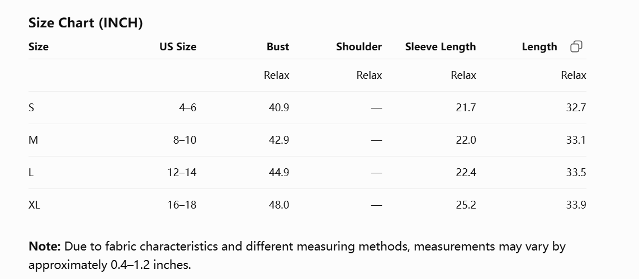This screenshot has height=279, width=639.
Task: Click the S size row label
Action: [31, 107]
